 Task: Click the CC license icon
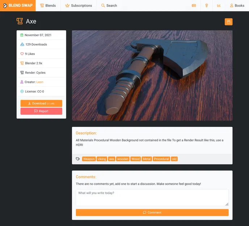pos(22,91)
